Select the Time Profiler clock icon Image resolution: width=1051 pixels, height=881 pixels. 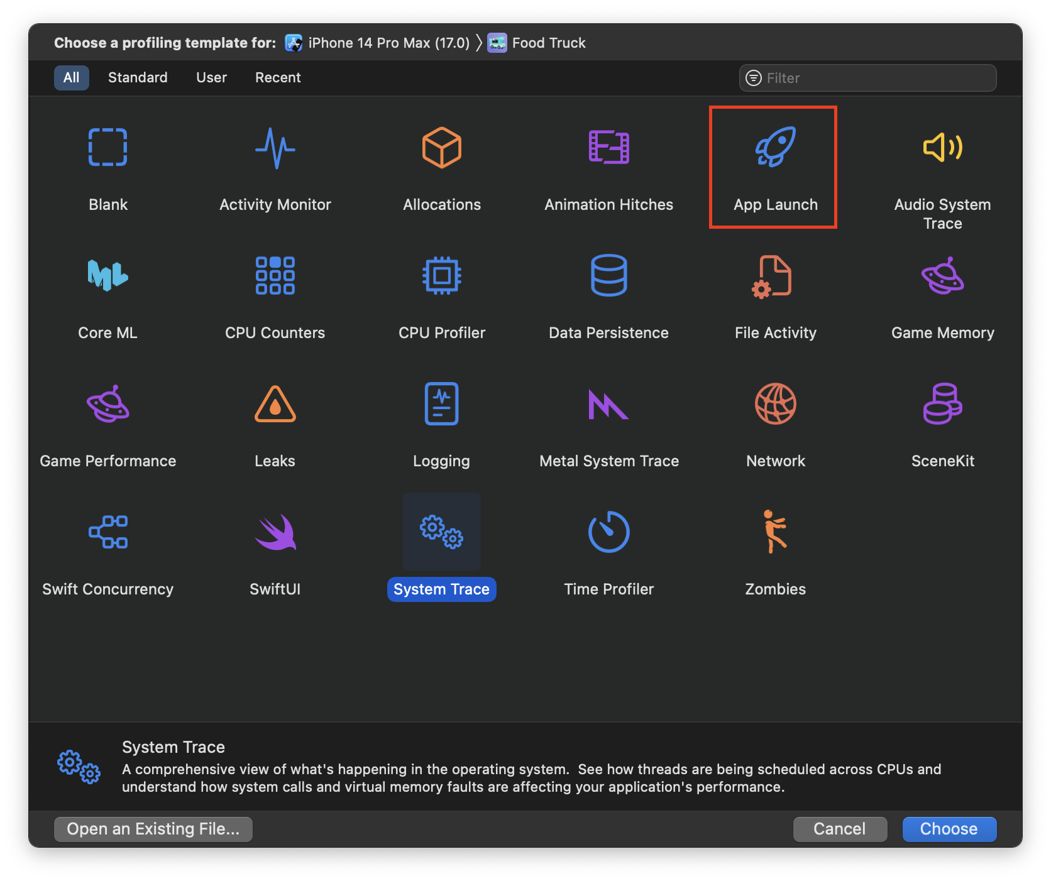point(608,532)
